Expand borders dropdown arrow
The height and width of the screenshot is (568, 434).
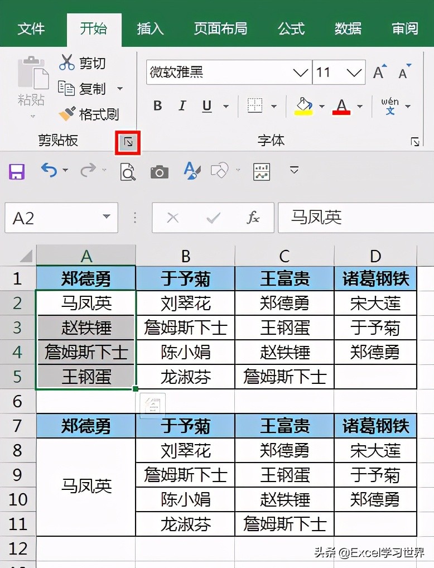tap(274, 106)
